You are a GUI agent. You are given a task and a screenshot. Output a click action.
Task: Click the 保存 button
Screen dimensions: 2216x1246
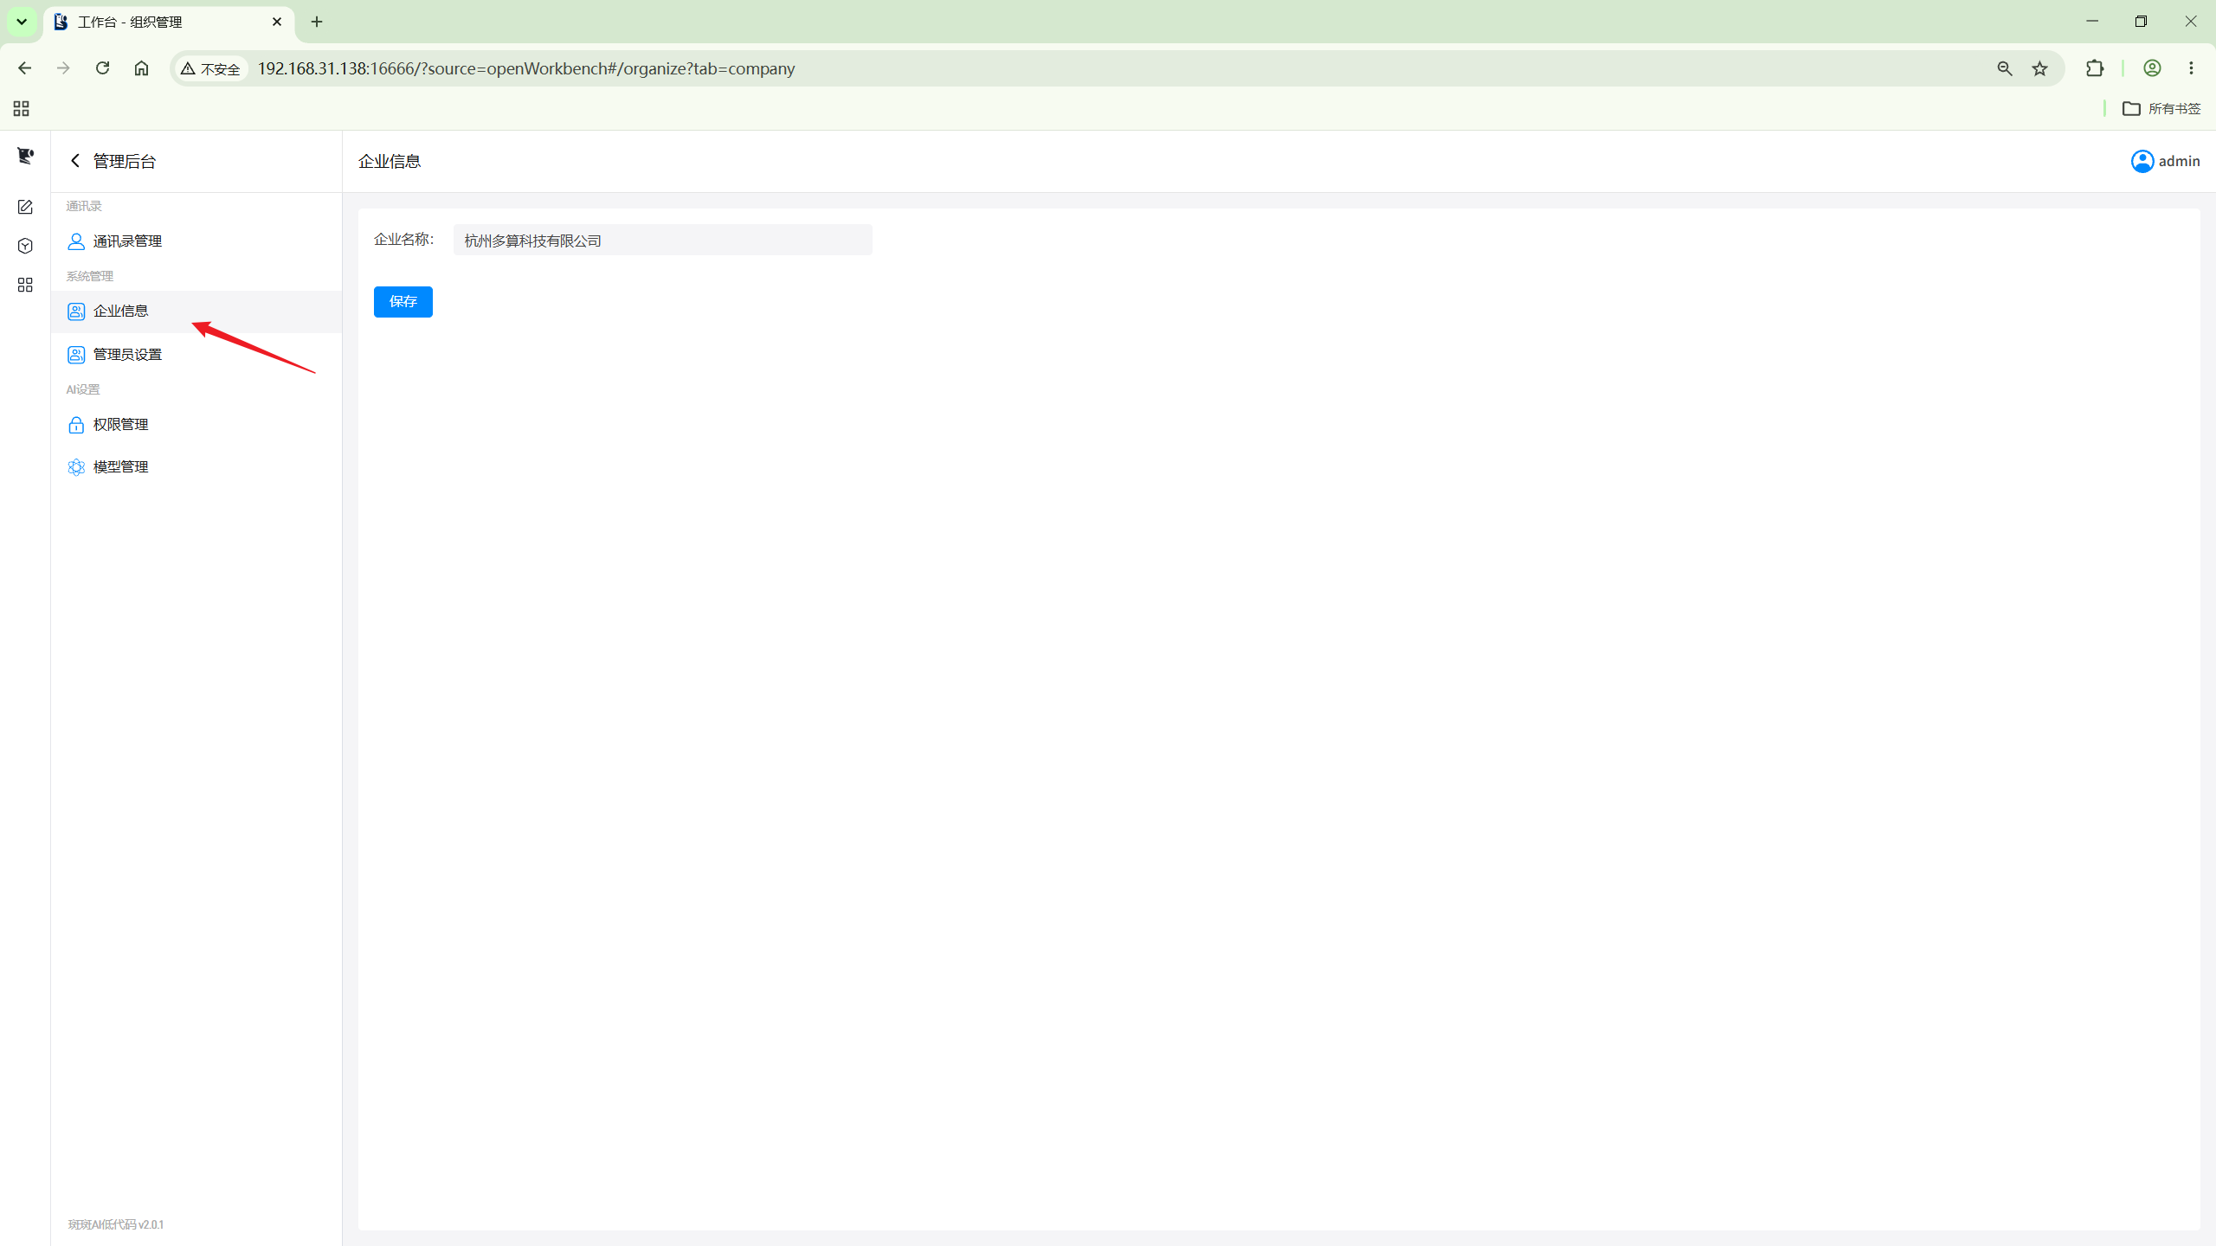(x=403, y=302)
